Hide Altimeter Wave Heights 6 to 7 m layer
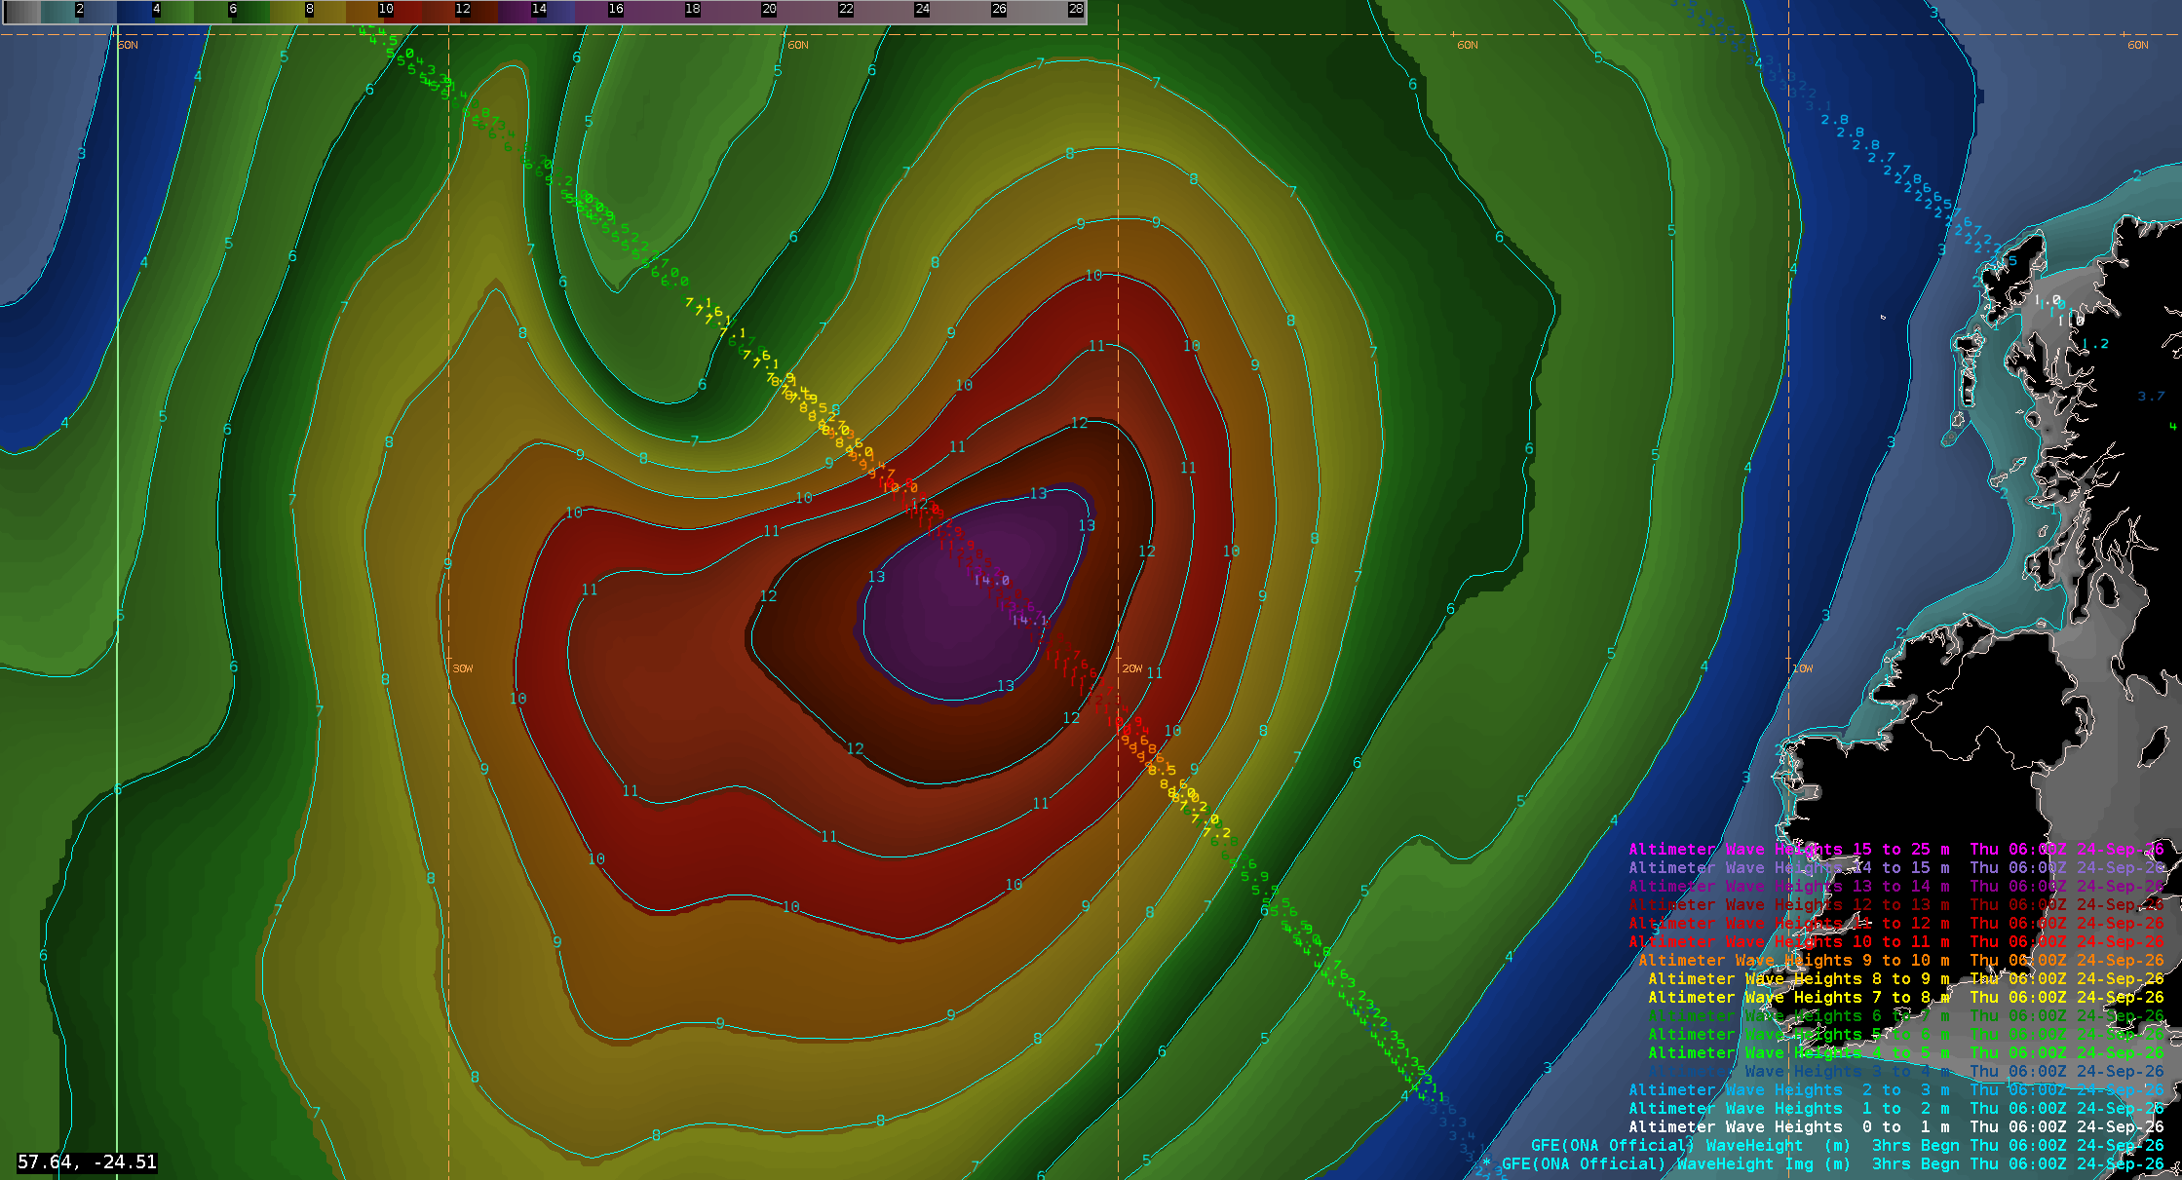The image size is (2182, 1180). point(1905,1015)
